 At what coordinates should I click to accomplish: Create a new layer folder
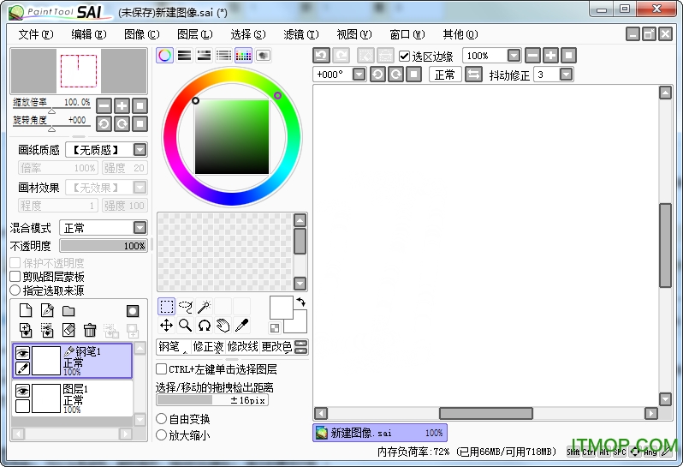pos(68,311)
